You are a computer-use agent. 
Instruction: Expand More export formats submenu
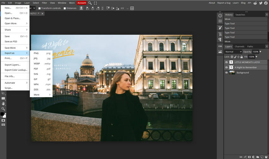(41, 95)
